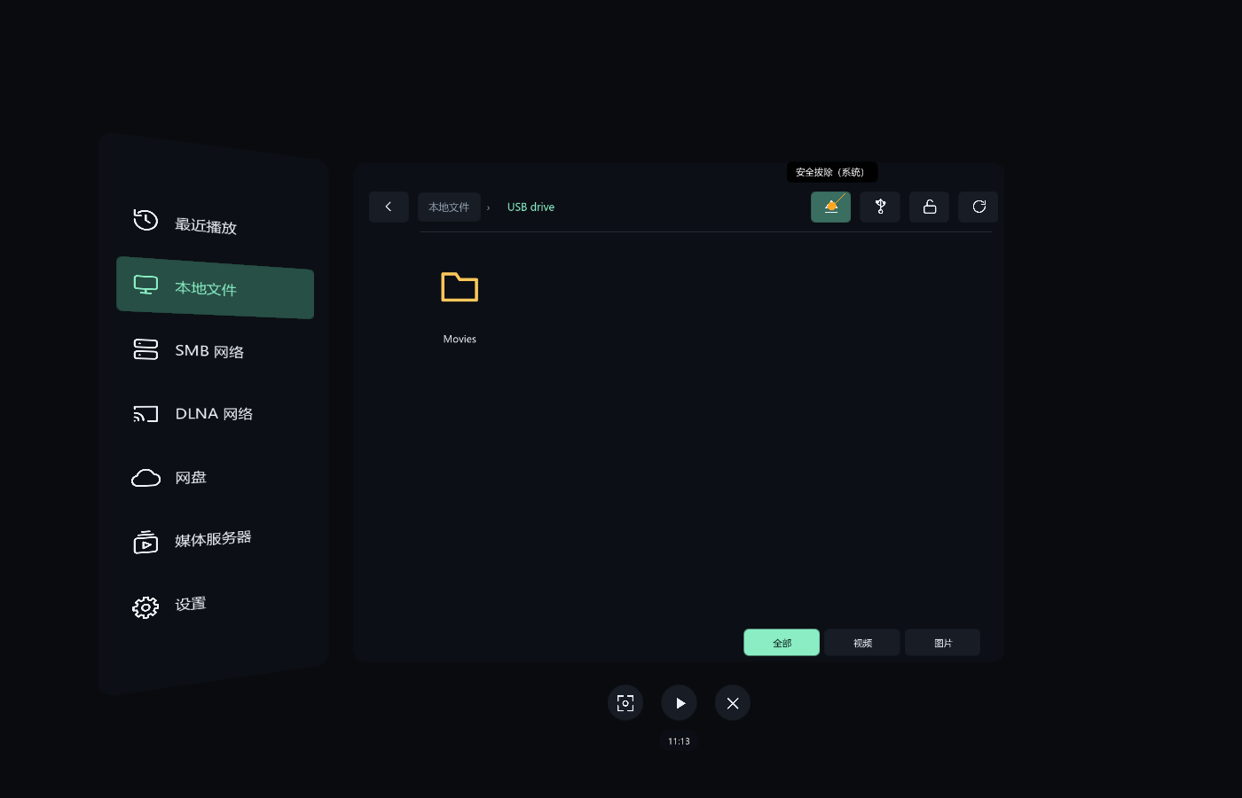Switch filter to 全部 (all)

click(x=782, y=643)
